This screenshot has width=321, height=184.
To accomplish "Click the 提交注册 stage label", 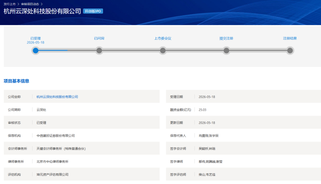I will (x=226, y=38).
